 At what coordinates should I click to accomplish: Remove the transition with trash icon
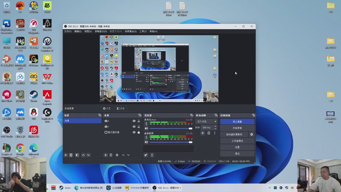point(208,133)
